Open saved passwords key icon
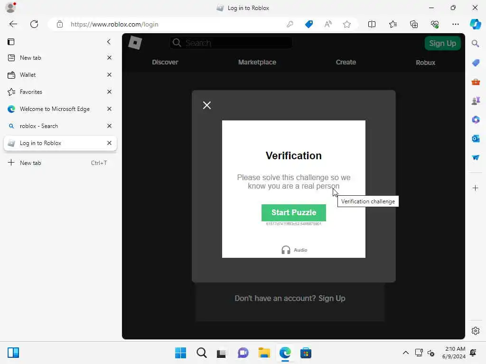 [290, 24]
